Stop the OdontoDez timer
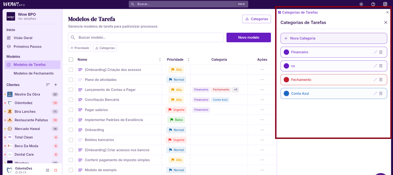This screenshot has width=393, height=175. pos(55,170)
